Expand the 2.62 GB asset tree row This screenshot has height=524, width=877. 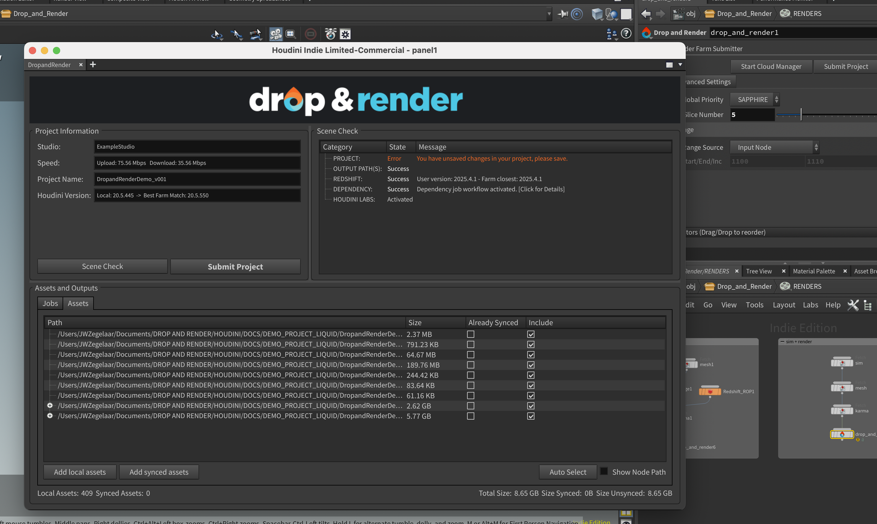[50, 405]
